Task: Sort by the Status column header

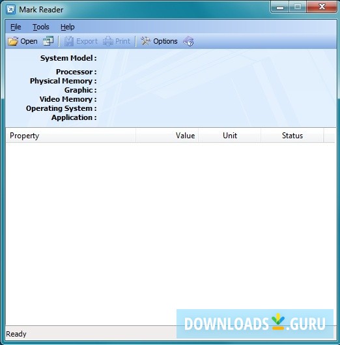Action: point(292,136)
